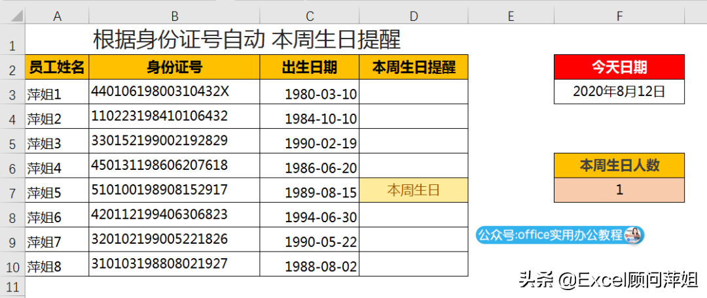Select birth date 1986-06-20

(x=310, y=166)
